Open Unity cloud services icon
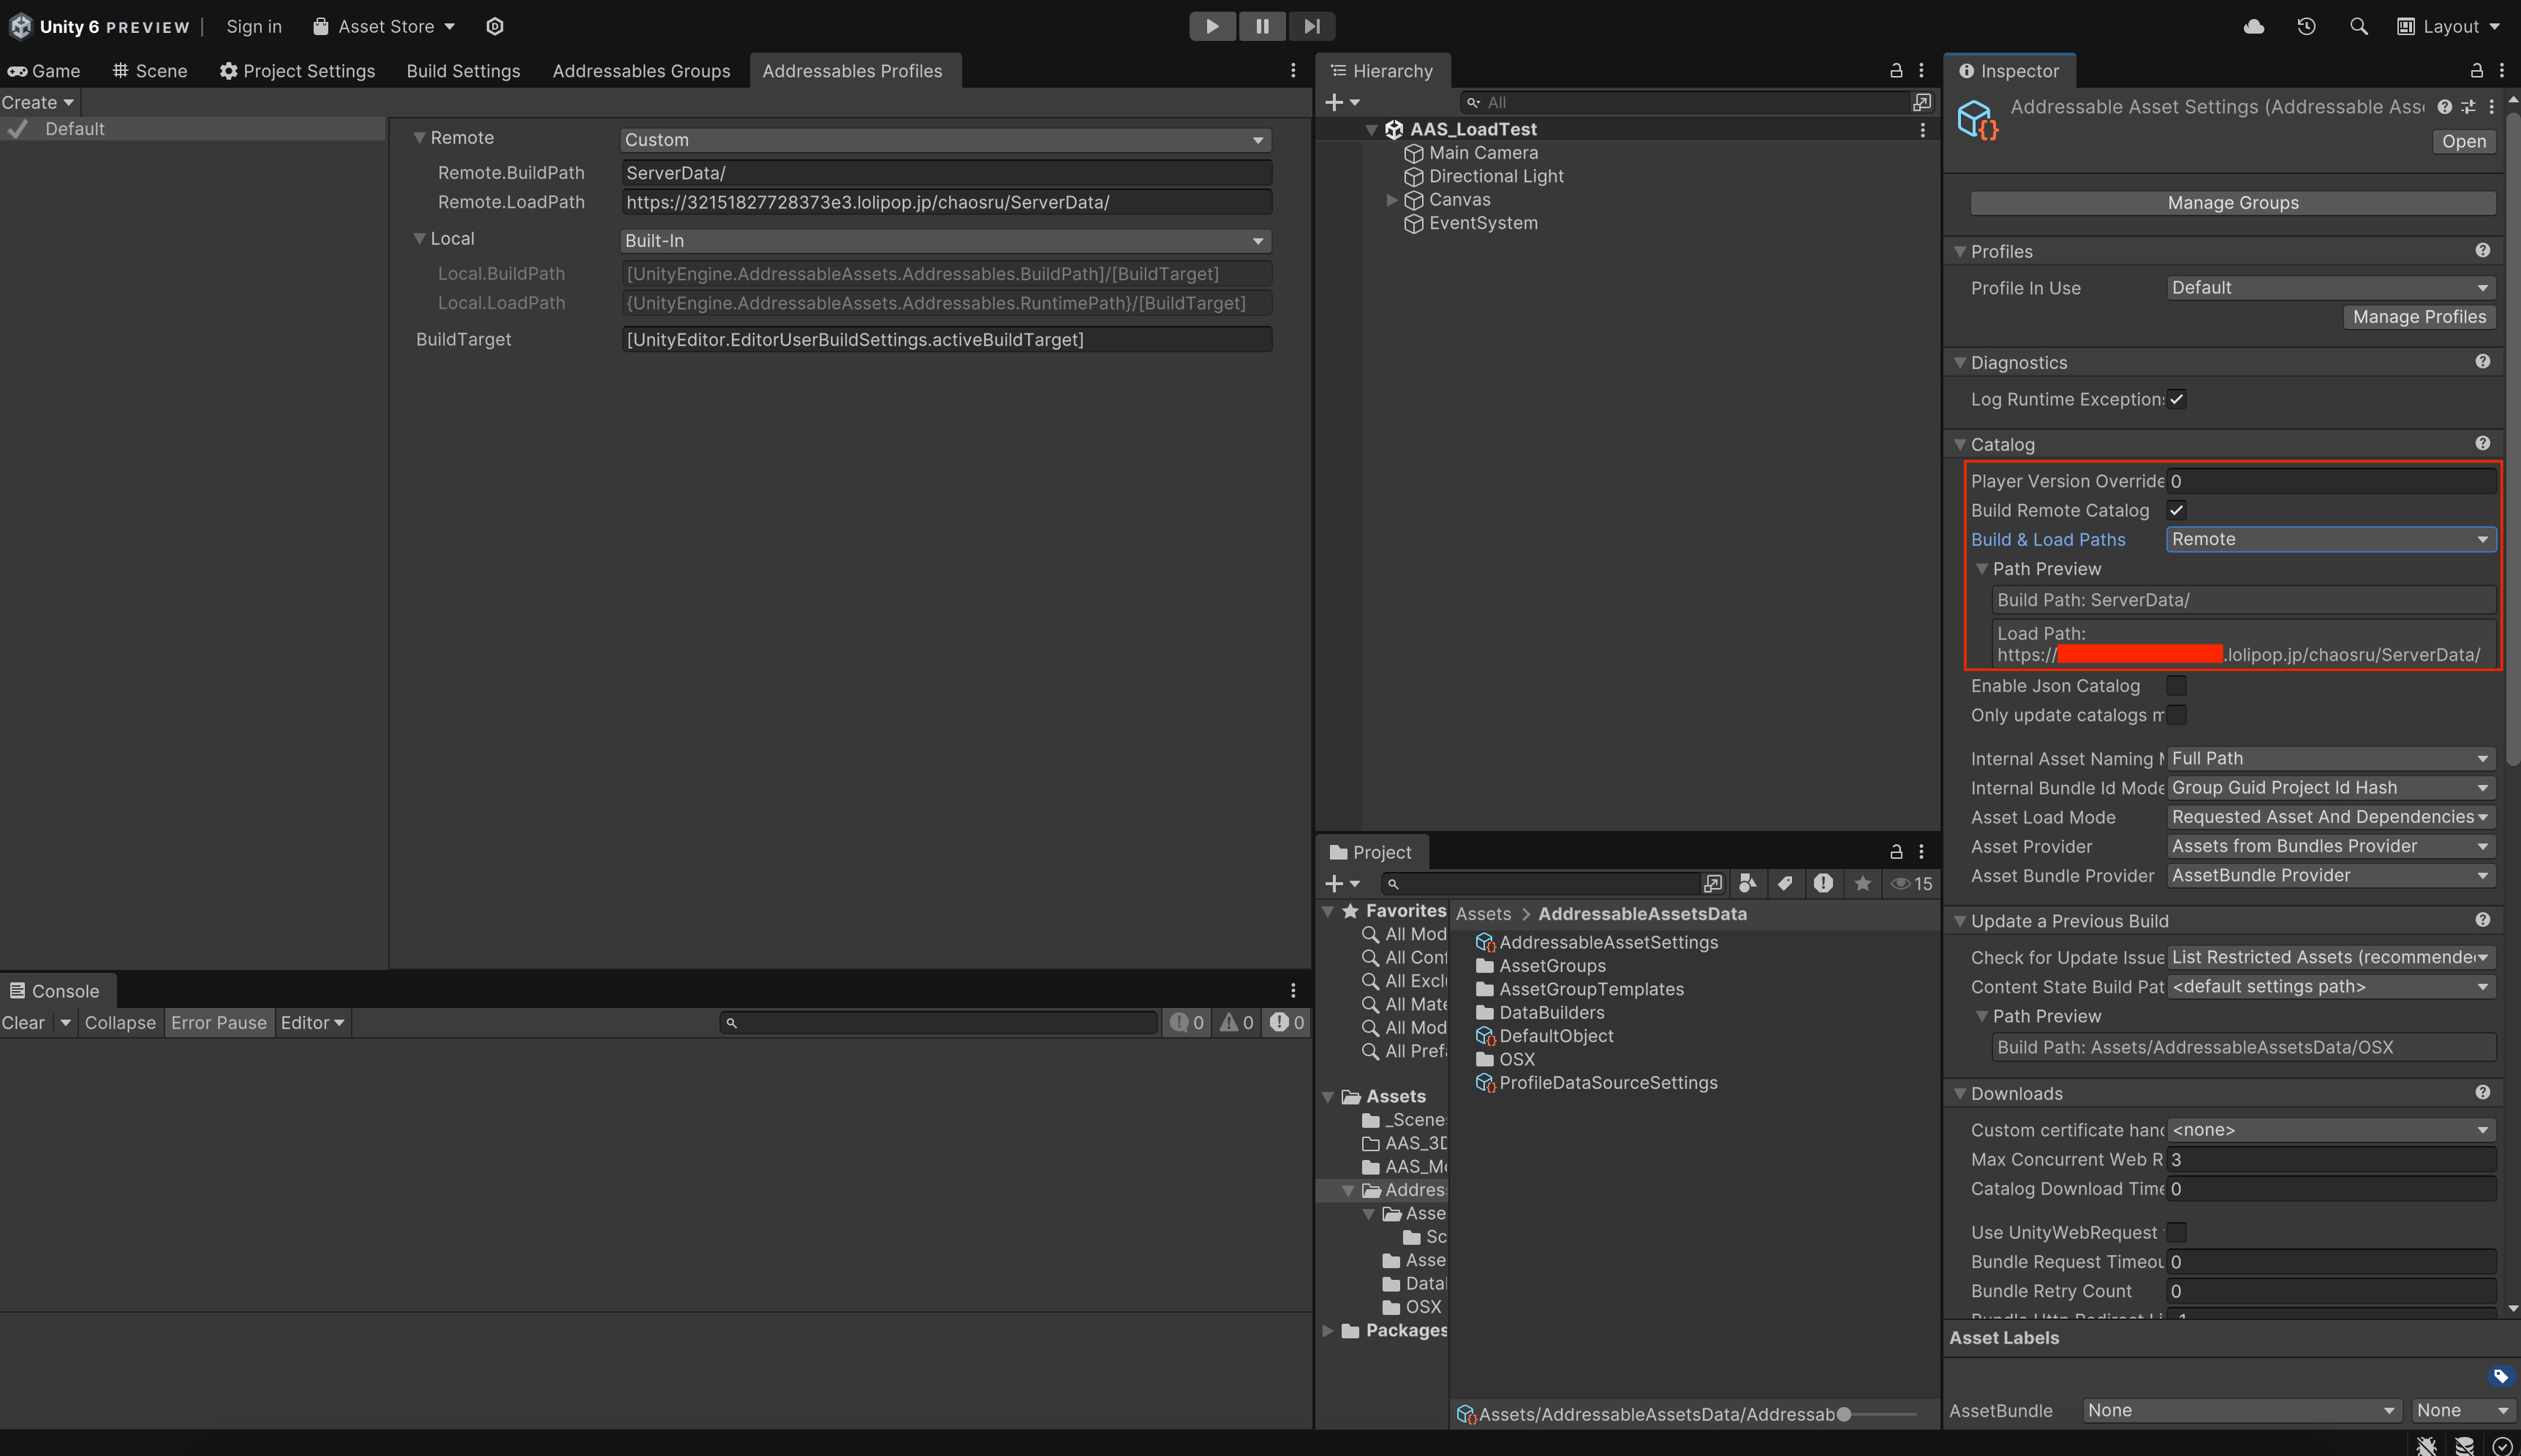 click(2254, 26)
